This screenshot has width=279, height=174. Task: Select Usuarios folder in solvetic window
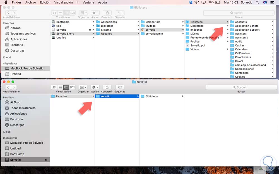[x=73, y=96]
